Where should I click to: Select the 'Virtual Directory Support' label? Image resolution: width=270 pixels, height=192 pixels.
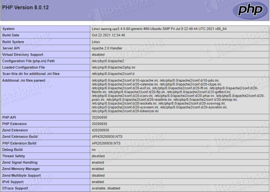[x=23, y=55]
